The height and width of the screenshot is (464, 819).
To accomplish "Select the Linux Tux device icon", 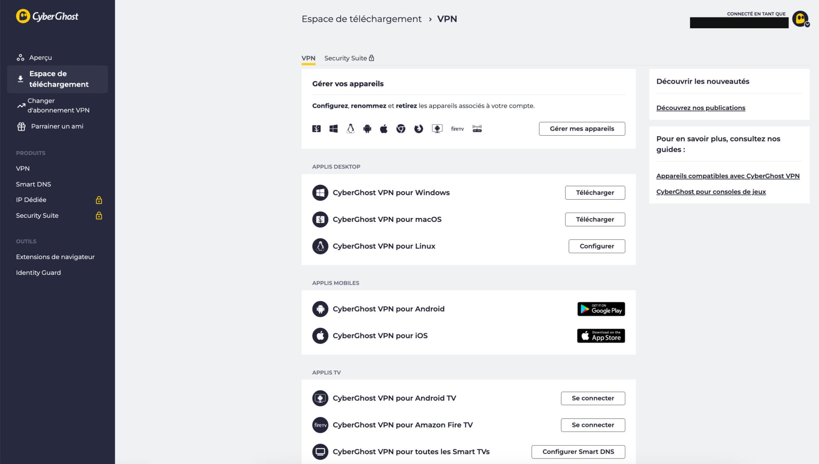I will (350, 128).
